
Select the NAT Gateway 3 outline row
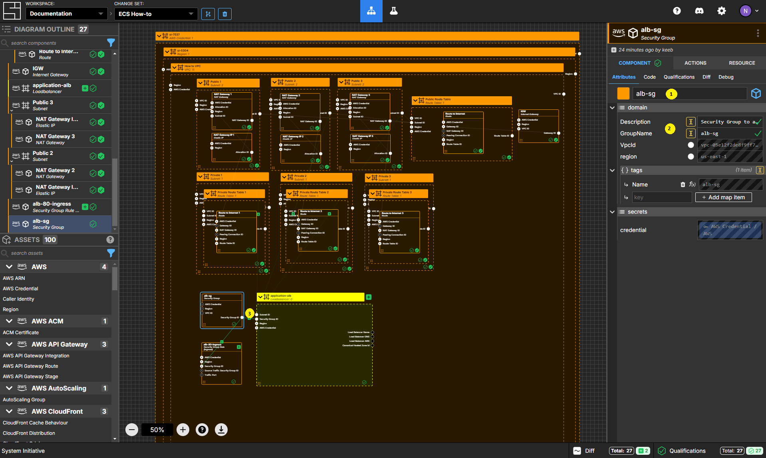click(62, 139)
